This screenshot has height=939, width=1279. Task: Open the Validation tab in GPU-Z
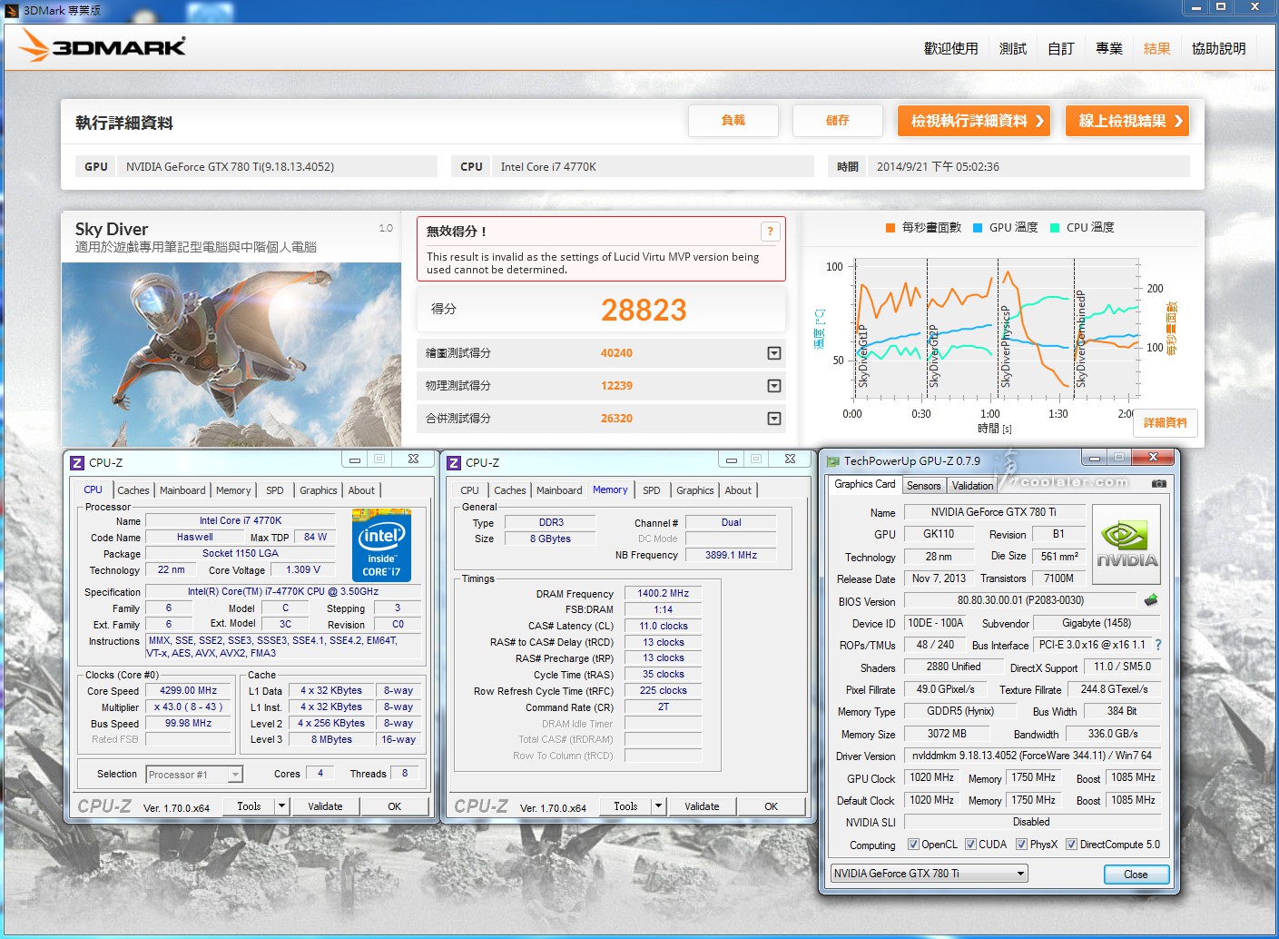972,486
